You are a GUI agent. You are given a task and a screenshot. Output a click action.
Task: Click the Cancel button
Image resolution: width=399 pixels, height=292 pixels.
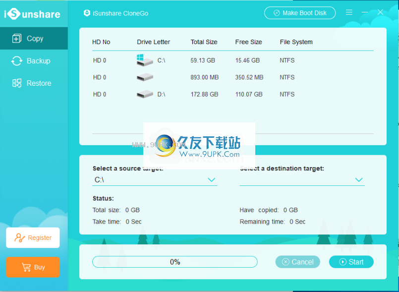click(x=297, y=262)
